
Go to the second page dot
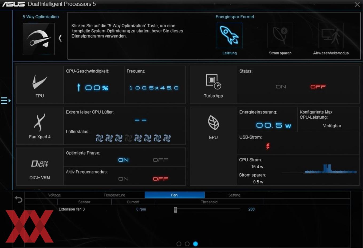[x=187, y=244]
